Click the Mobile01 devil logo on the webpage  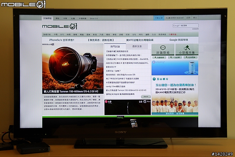pyautogui.click(x=59, y=26)
